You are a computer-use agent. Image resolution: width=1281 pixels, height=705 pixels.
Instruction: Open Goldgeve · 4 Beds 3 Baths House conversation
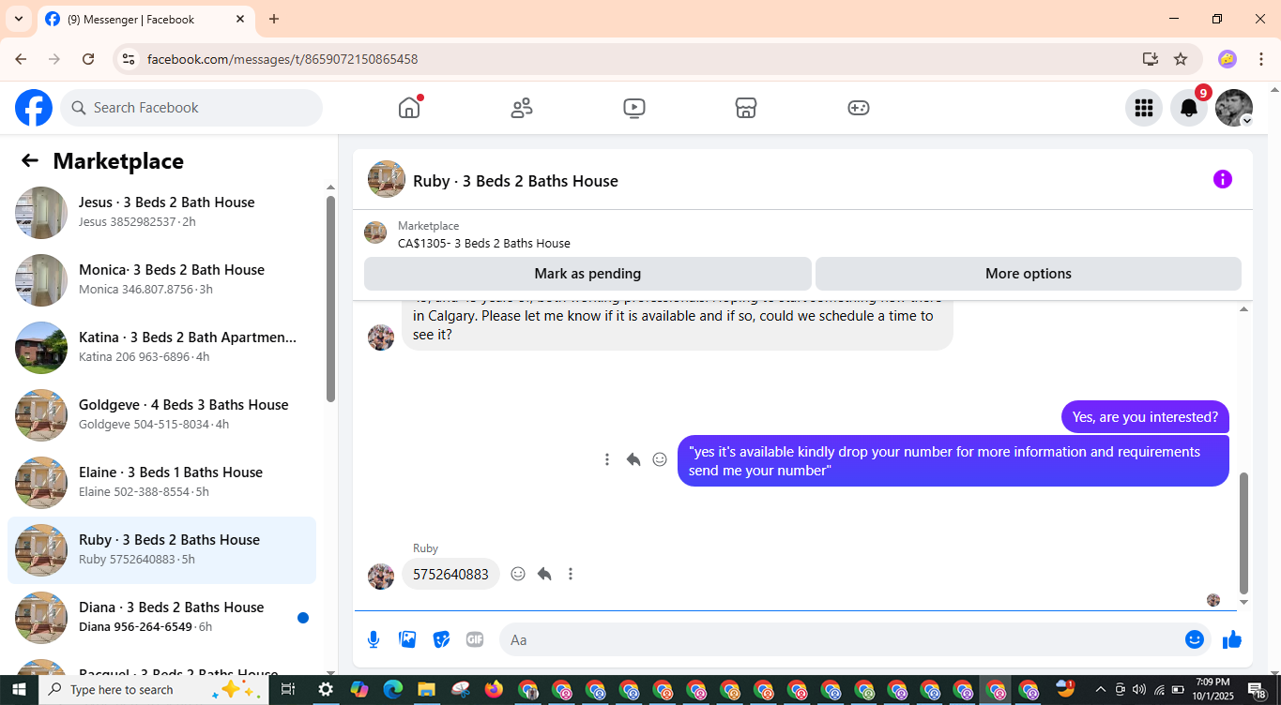[x=161, y=415]
